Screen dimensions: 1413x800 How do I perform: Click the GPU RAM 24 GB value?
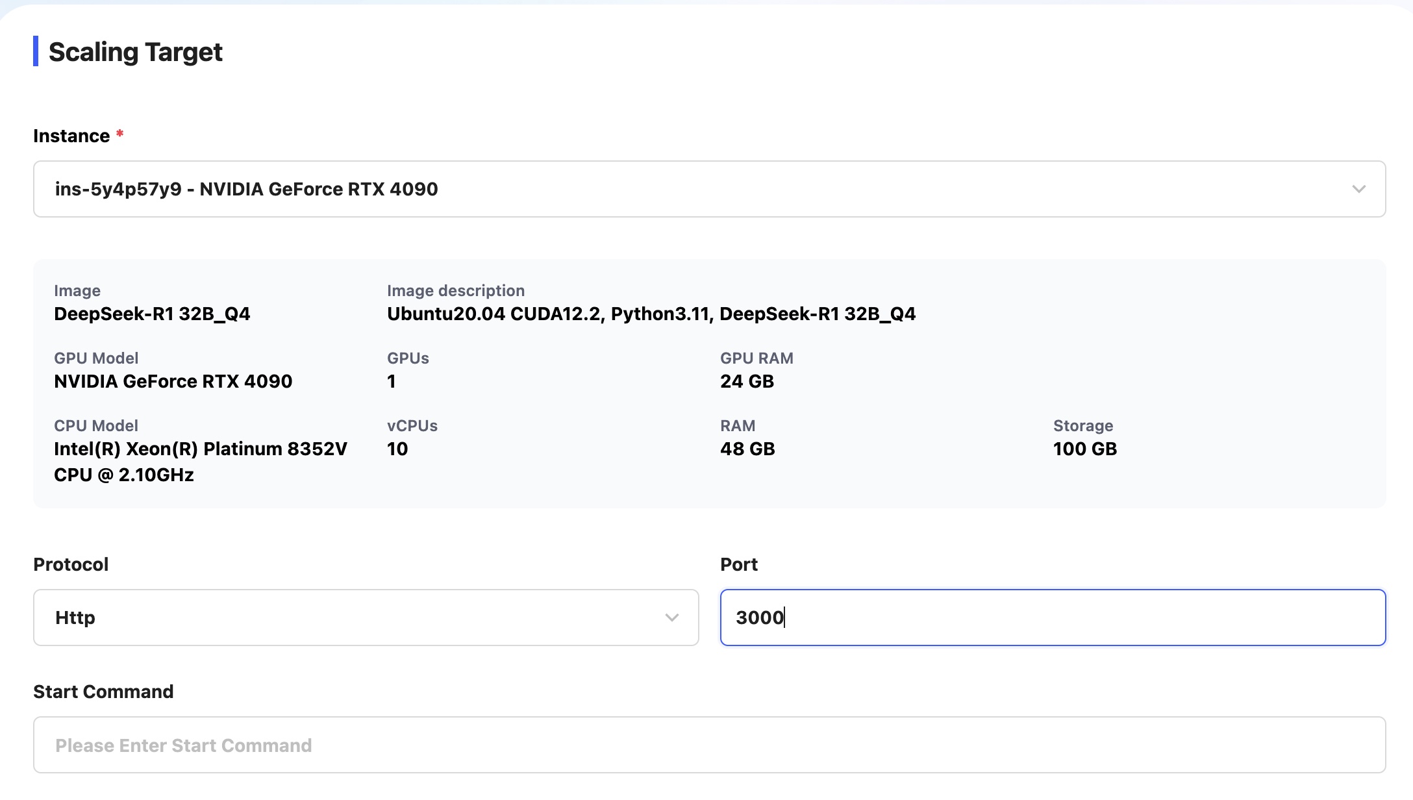click(x=747, y=382)
